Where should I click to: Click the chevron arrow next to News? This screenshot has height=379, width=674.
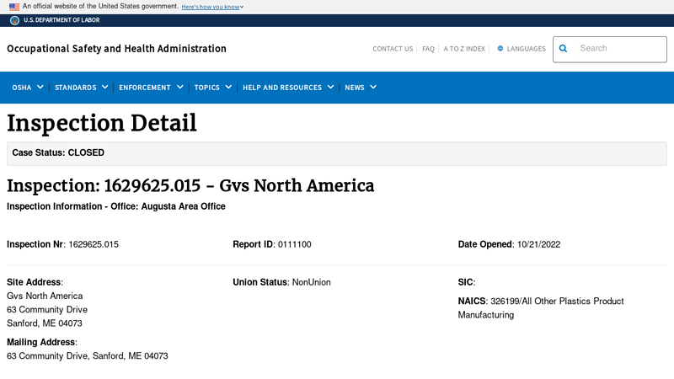(x=373, y=87)
